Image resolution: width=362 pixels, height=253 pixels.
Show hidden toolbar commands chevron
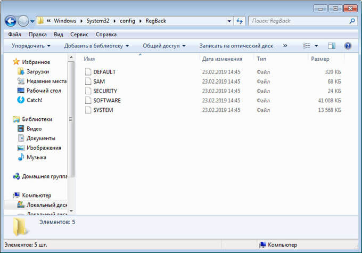pyautogui.click(x=285, y=45)
